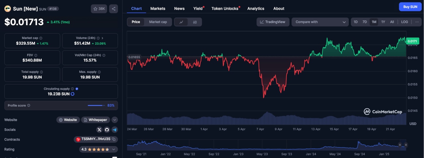Click the Circulating supply info icon
The width and height of the screenshot is (424, 158).
pos(73,89)
